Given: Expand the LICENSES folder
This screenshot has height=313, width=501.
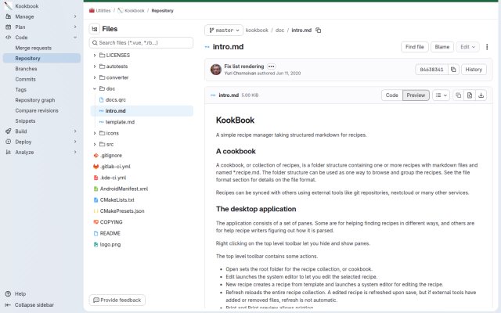Looking at the screenshot, I should tap(95, 56).
